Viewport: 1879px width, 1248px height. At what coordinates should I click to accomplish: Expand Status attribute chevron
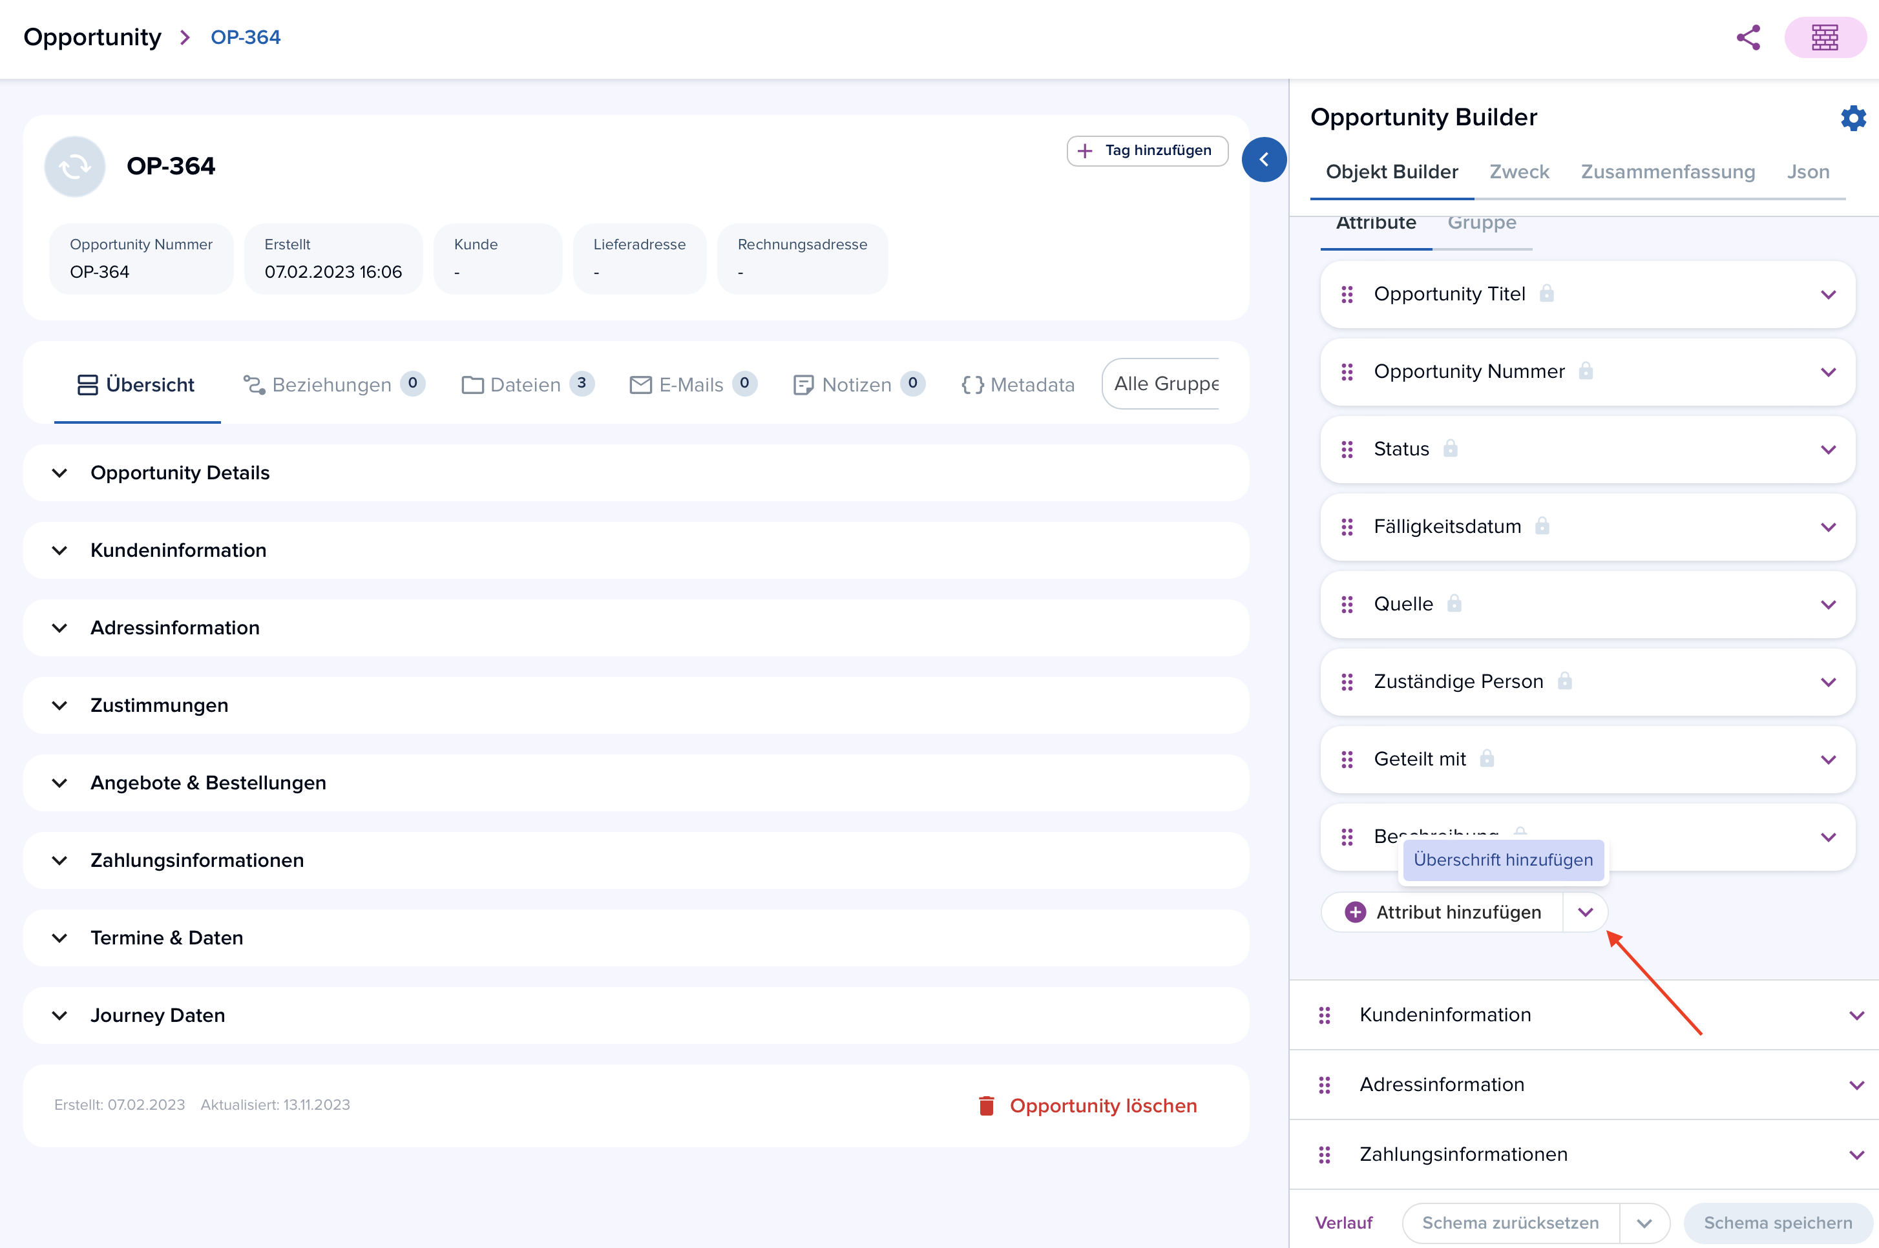(1828, 450)
